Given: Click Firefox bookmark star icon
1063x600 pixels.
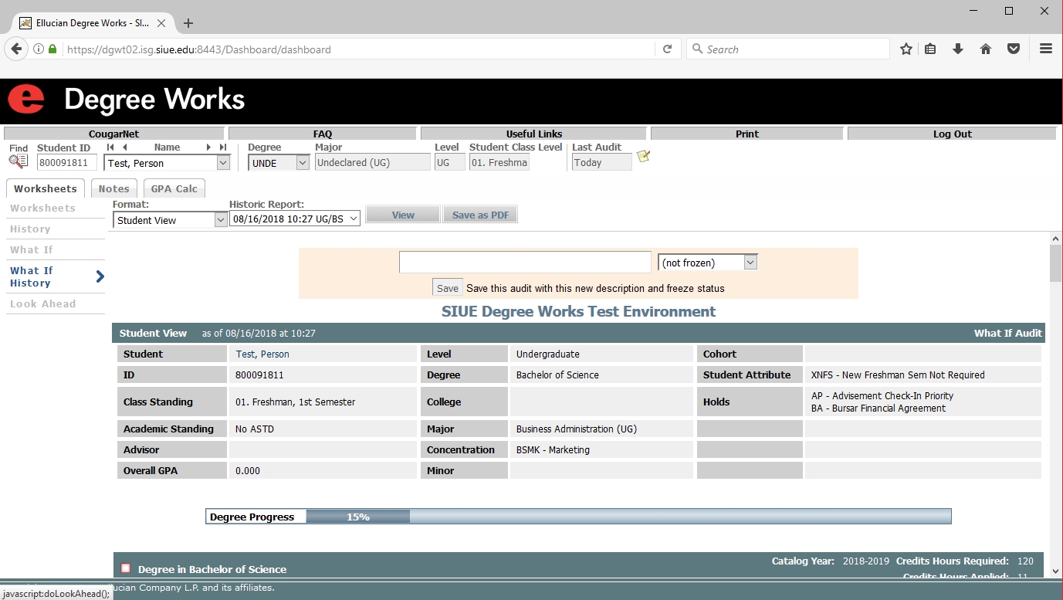Looking at the screenshot, I should tap(906, 49).
